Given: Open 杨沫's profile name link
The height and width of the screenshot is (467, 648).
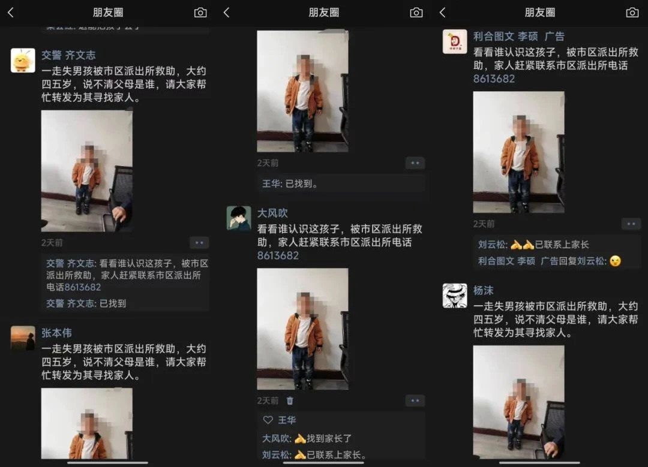Looking at the screenshot, I should coord(484,290).
